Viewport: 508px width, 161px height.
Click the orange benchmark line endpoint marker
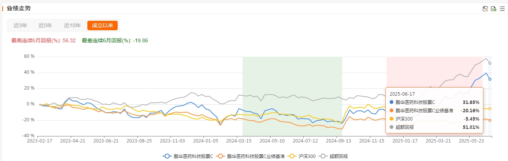490,120
